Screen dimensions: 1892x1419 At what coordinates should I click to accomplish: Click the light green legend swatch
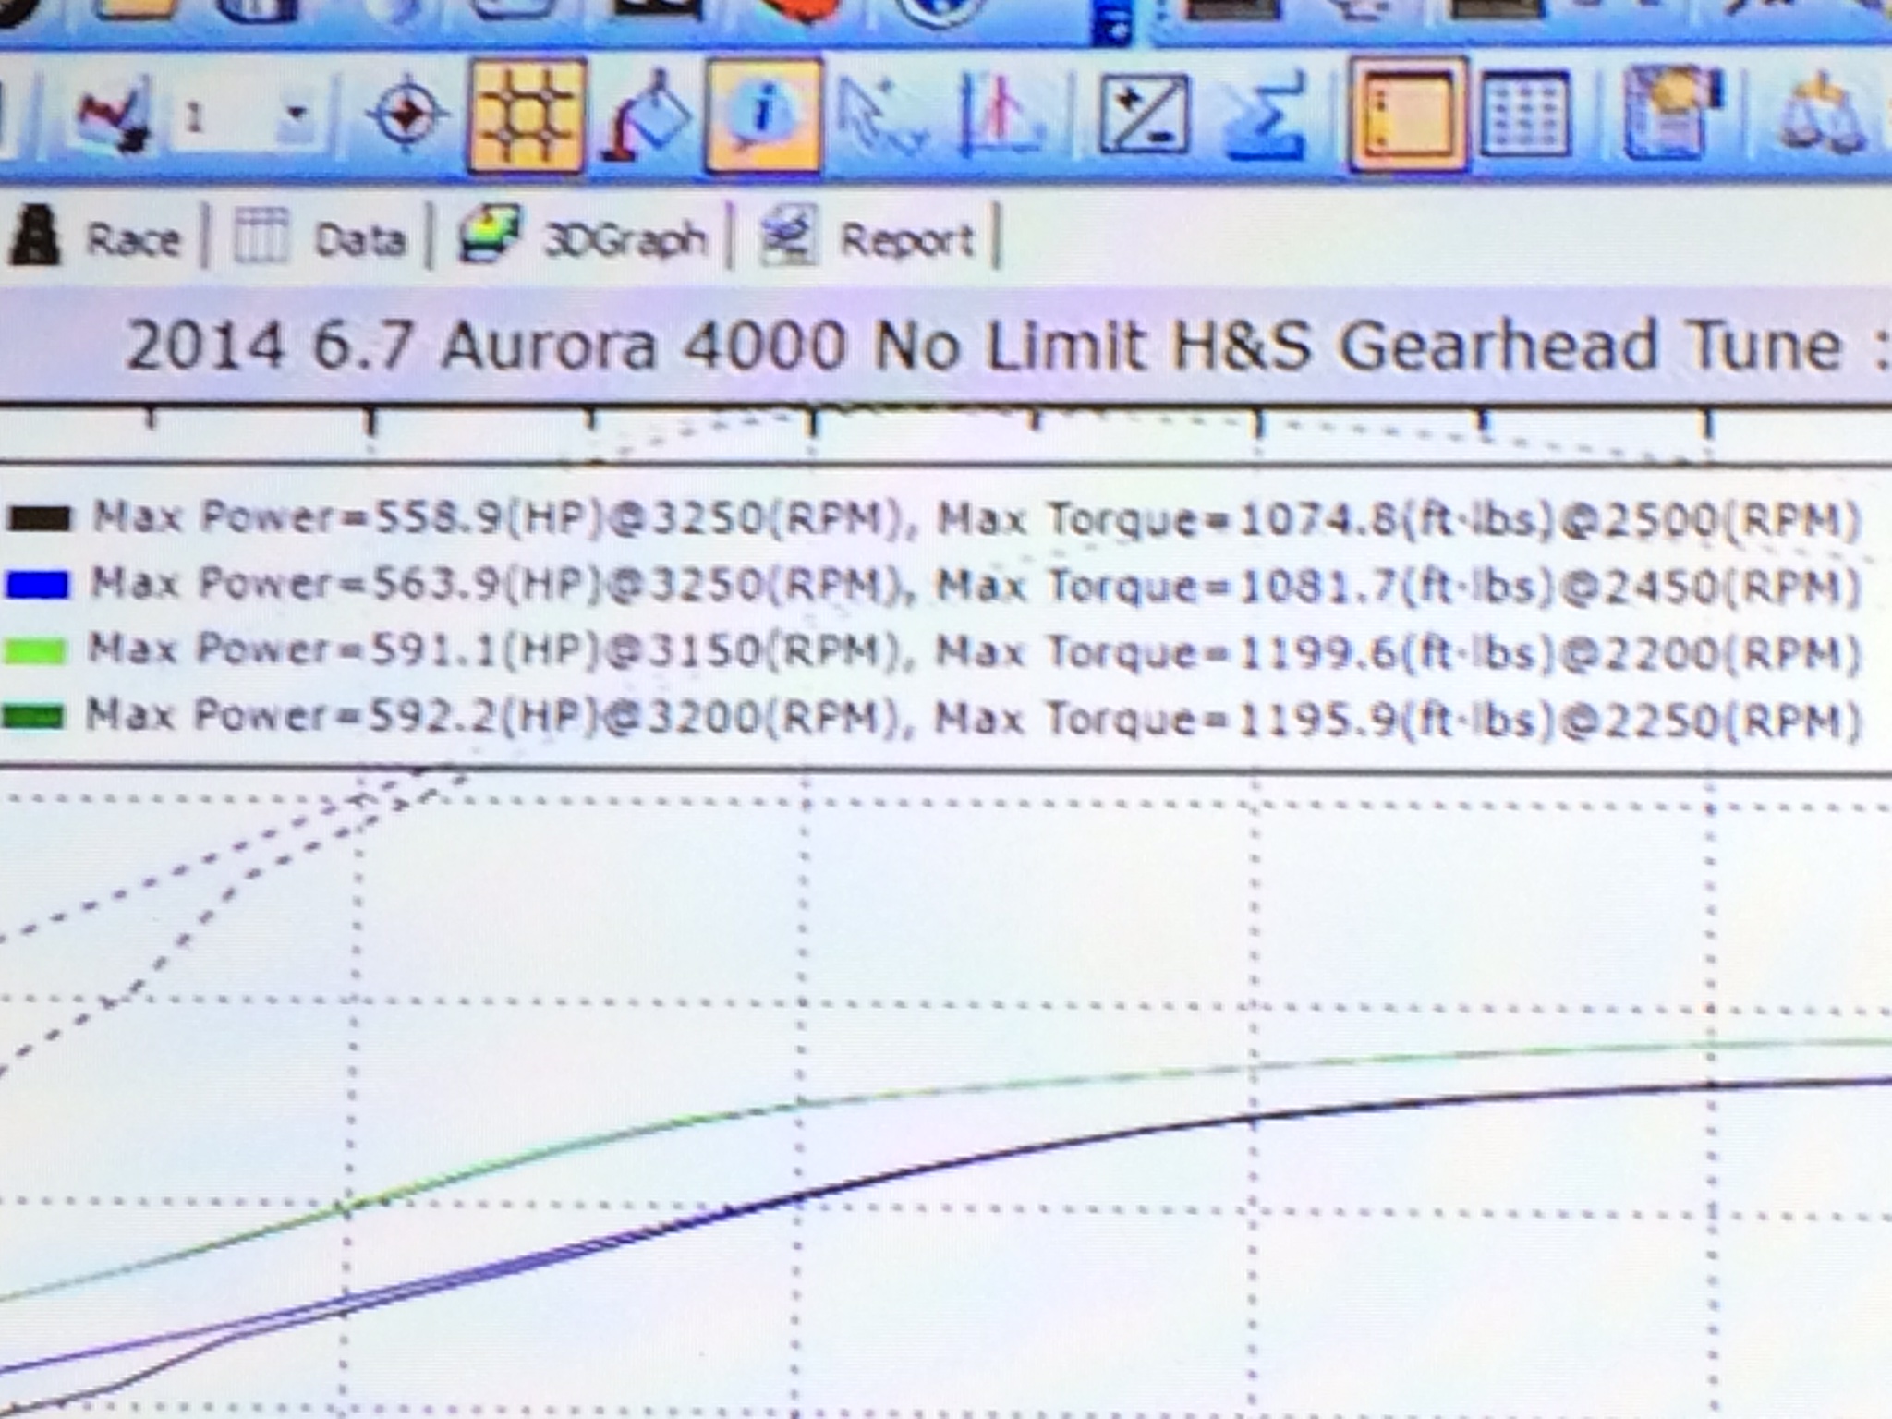tap(35, 652)
